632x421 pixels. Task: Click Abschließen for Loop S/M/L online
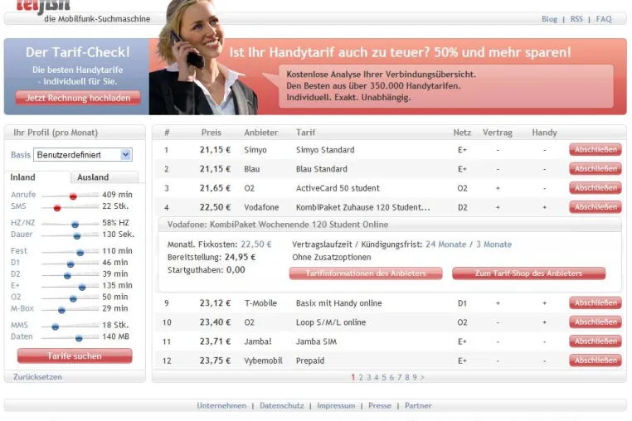click(x=596, y=322)
